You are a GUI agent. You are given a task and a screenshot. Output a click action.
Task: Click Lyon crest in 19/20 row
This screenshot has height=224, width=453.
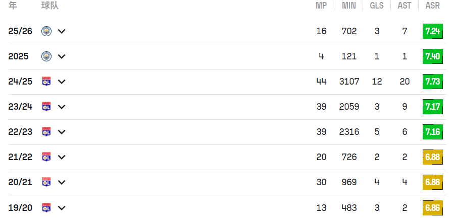tap(46, 207)
